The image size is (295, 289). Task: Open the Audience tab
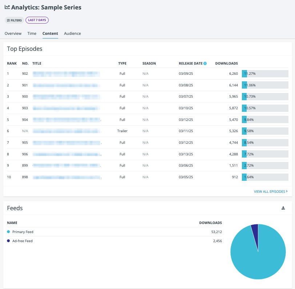[72, 33]
